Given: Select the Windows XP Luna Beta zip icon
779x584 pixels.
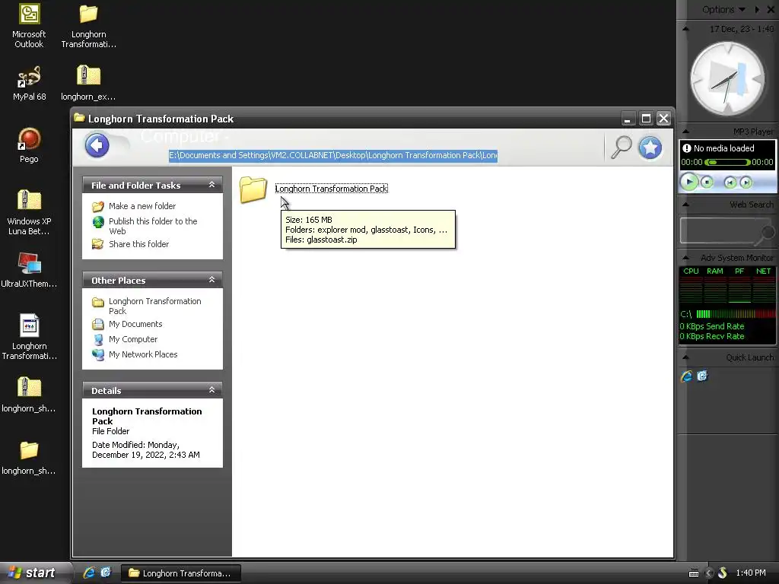Looking at the screenshot, I should tap(29, 201).
